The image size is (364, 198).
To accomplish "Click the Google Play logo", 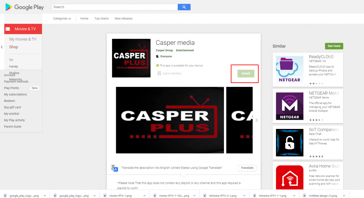I will pos(25,7).
